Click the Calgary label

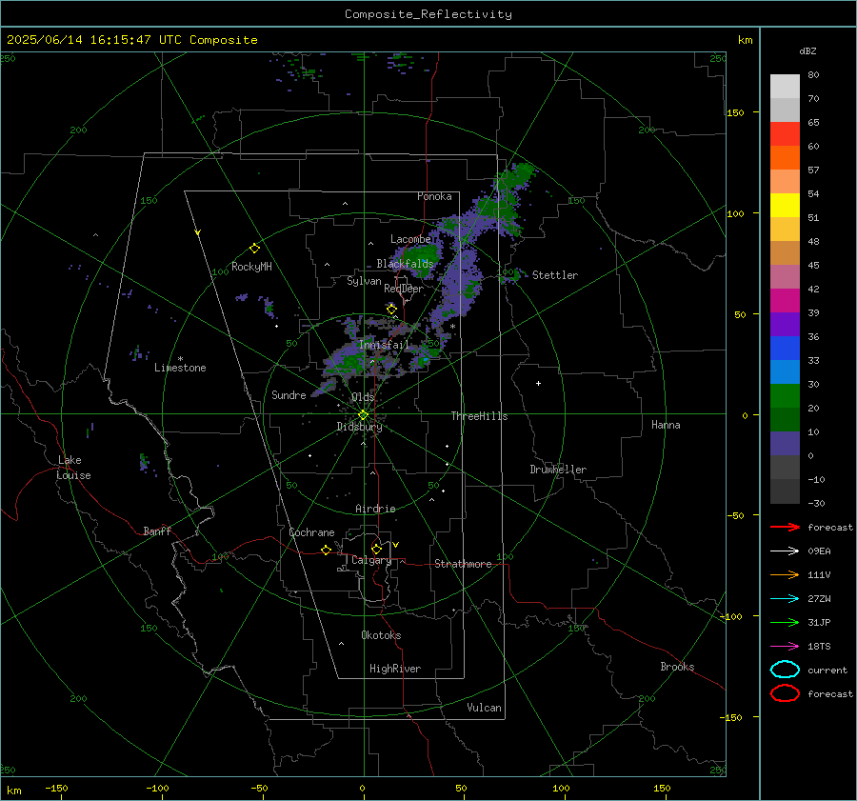pos(371,560)
